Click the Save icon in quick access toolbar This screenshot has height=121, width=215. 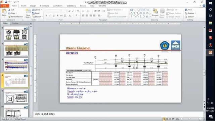6,2
